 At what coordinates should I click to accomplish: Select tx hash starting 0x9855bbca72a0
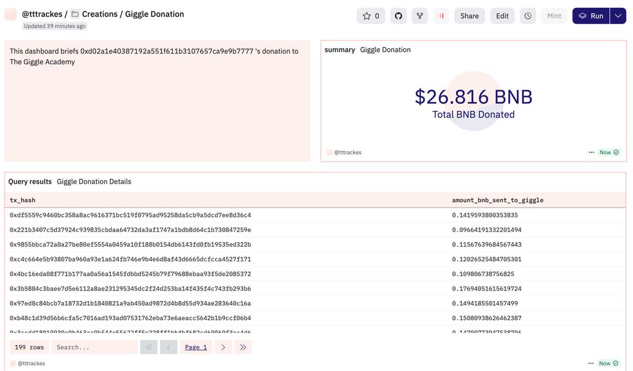click(130, 245)
